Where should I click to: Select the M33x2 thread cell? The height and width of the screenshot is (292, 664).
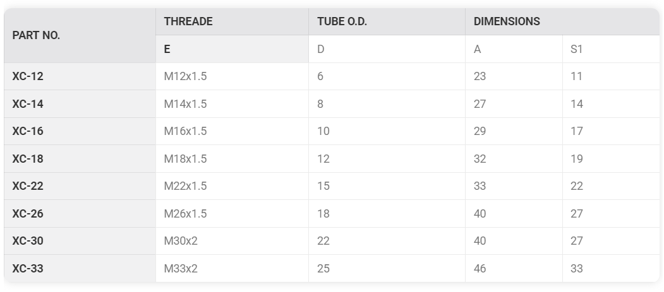(x=181, y=269)
